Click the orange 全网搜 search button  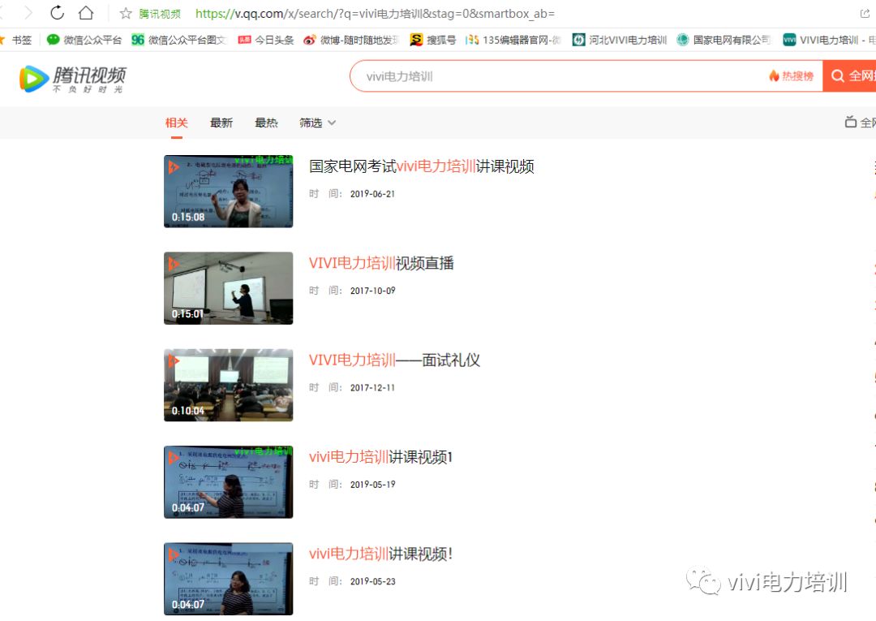tap(849, 76)
